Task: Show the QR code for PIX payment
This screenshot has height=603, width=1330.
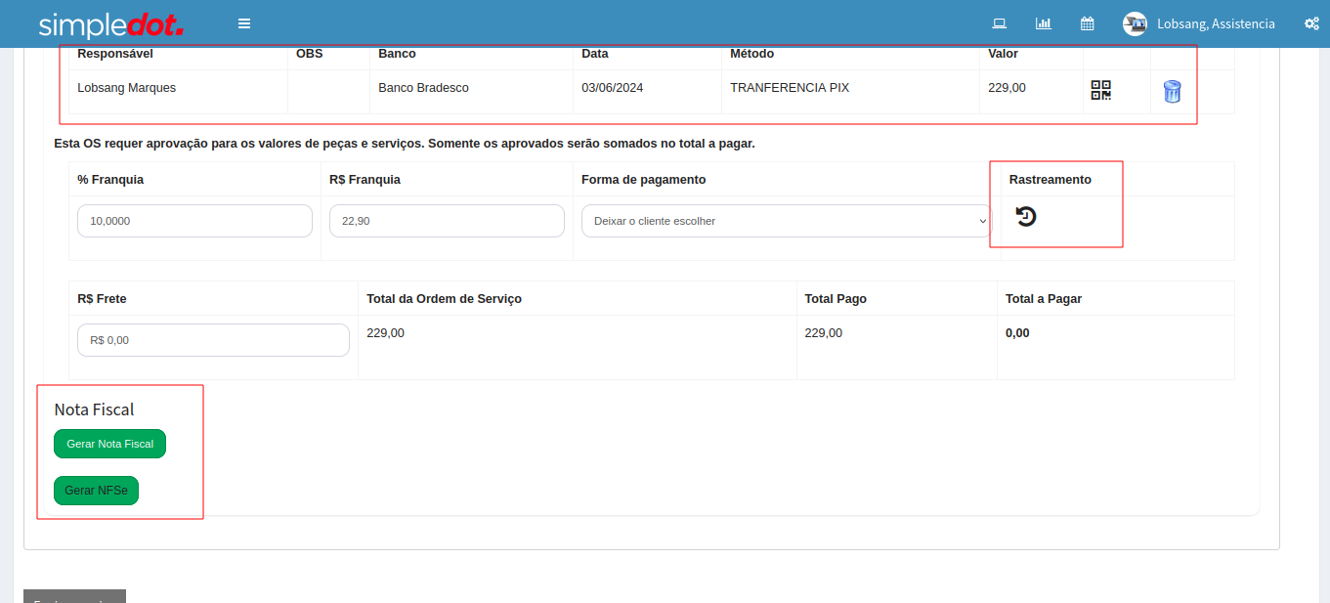Action: coord(1101,91)
